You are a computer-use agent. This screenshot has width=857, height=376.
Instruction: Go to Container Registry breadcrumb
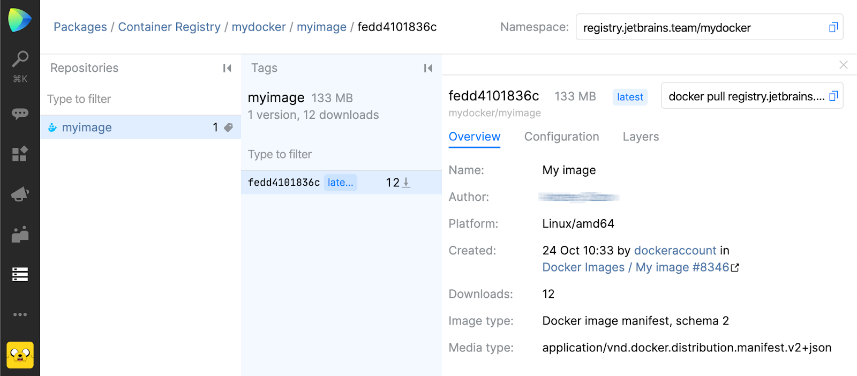click(x=169, y=27)
